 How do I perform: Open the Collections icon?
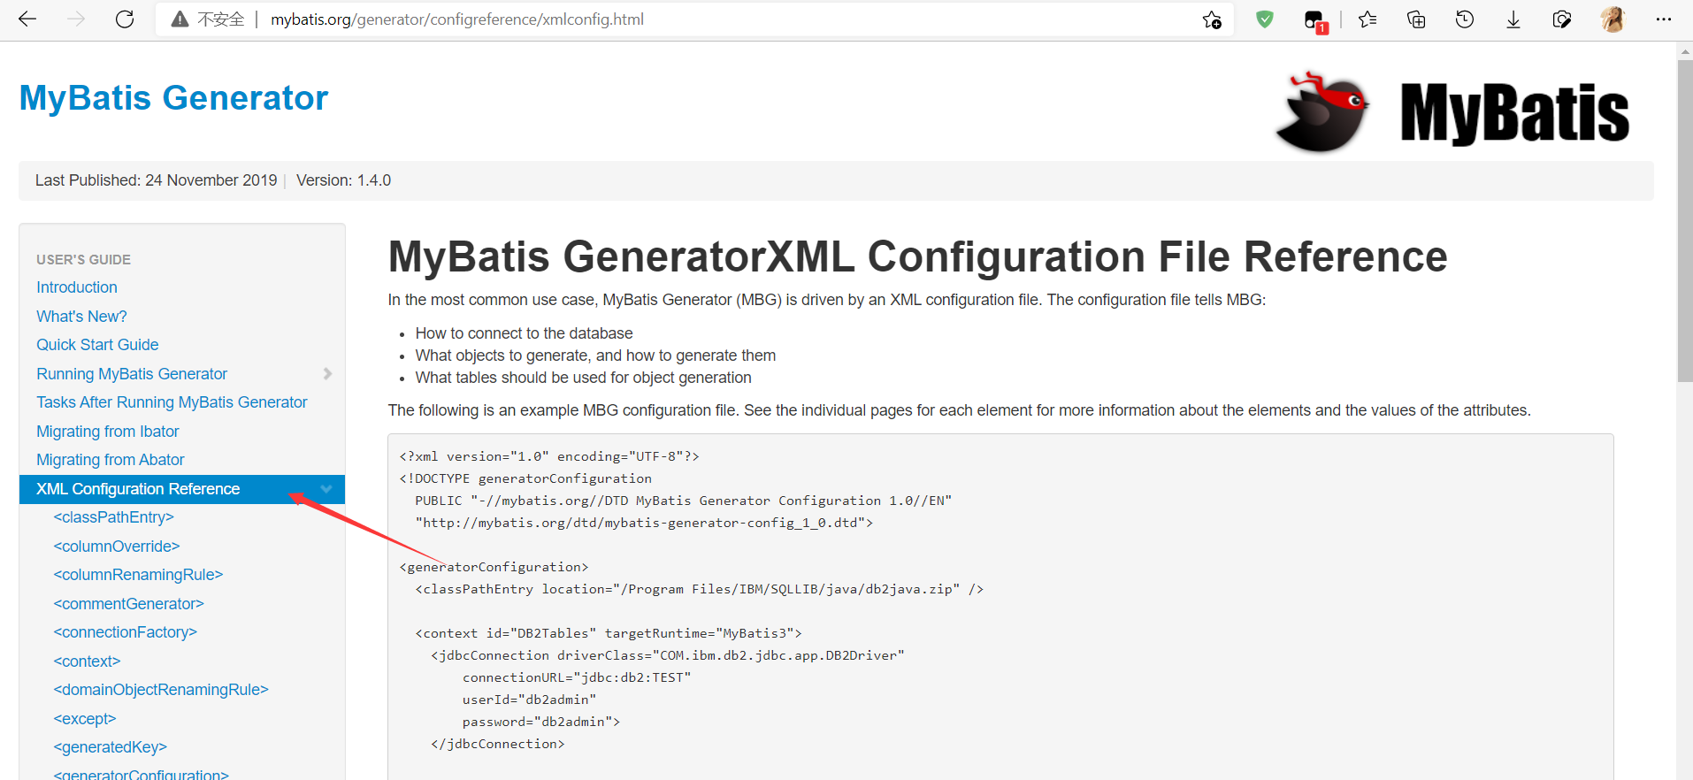(x=1416, y=19)
